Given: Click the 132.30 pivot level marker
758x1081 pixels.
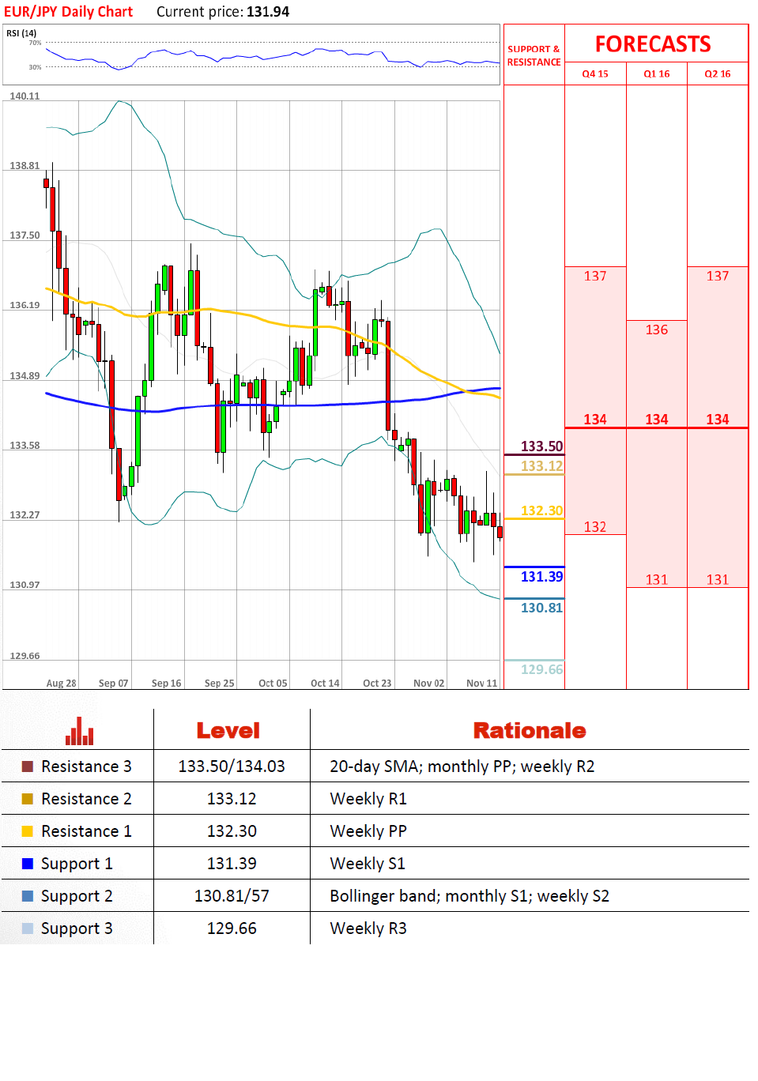Looking at the screenshot, I should 542,510.
